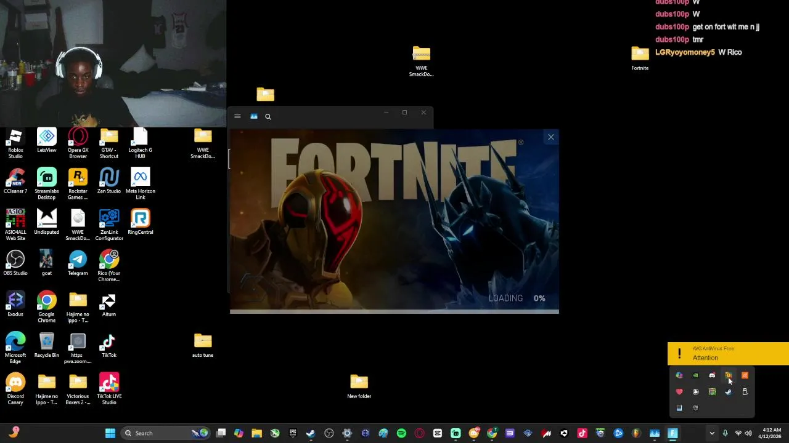
Task: Launch CCleaner 7 from desktop
Action: pyautogui.click(x=15, y=182)
